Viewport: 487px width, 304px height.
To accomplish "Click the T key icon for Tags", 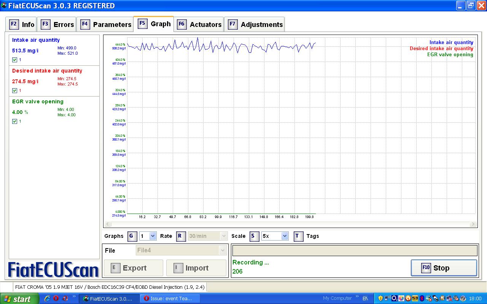I will click(x=298, y=236).
